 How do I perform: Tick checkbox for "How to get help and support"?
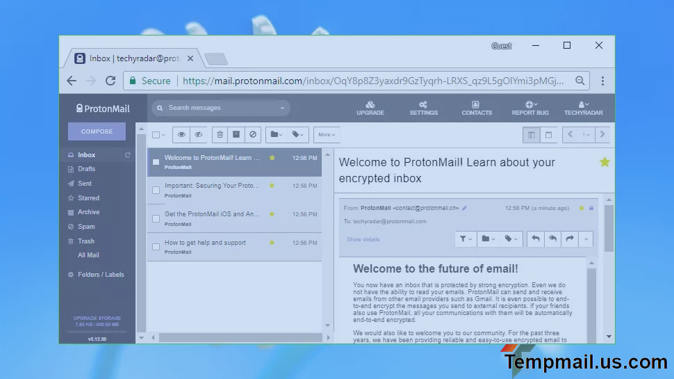pyautogui.click(x=156, y=247)
